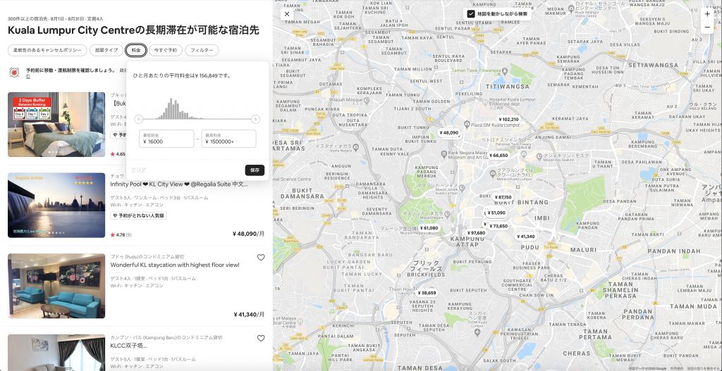Zoom out on the map with minus
The width and height of the screenshot is (722, 371).
coord(707,27)
